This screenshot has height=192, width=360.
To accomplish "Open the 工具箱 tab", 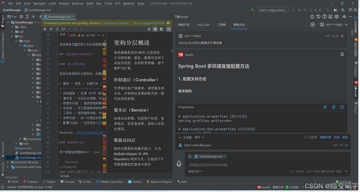I will (x=221, y=25).
